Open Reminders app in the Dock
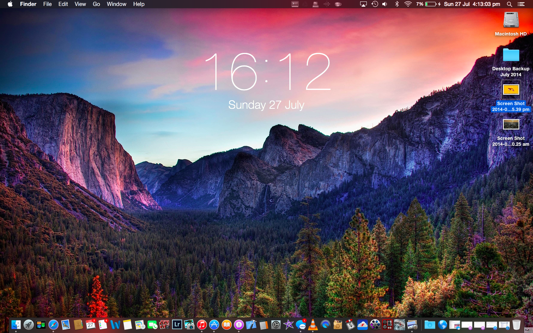The width and height of the screenshot is (533, 333). tap(103, 325)
